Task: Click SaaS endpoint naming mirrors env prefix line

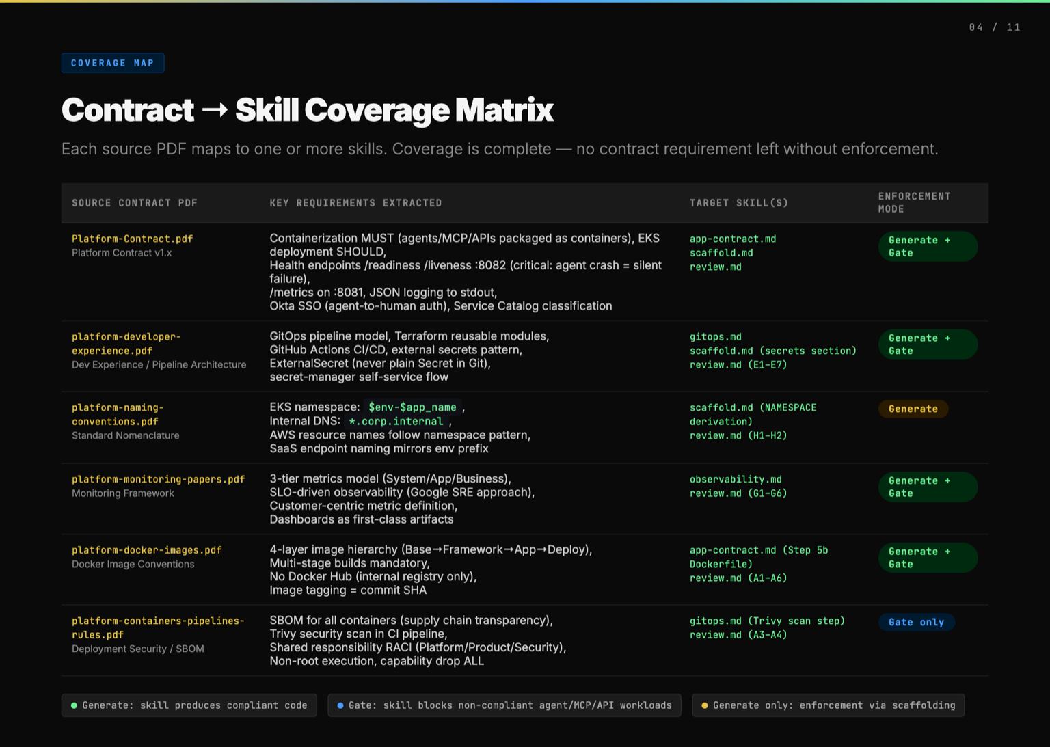Action: (x=379, y=449)
